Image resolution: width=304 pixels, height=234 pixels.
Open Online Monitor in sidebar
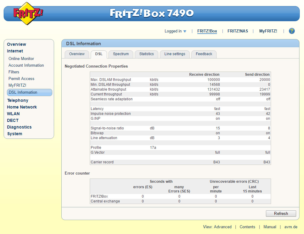[21, 59]
